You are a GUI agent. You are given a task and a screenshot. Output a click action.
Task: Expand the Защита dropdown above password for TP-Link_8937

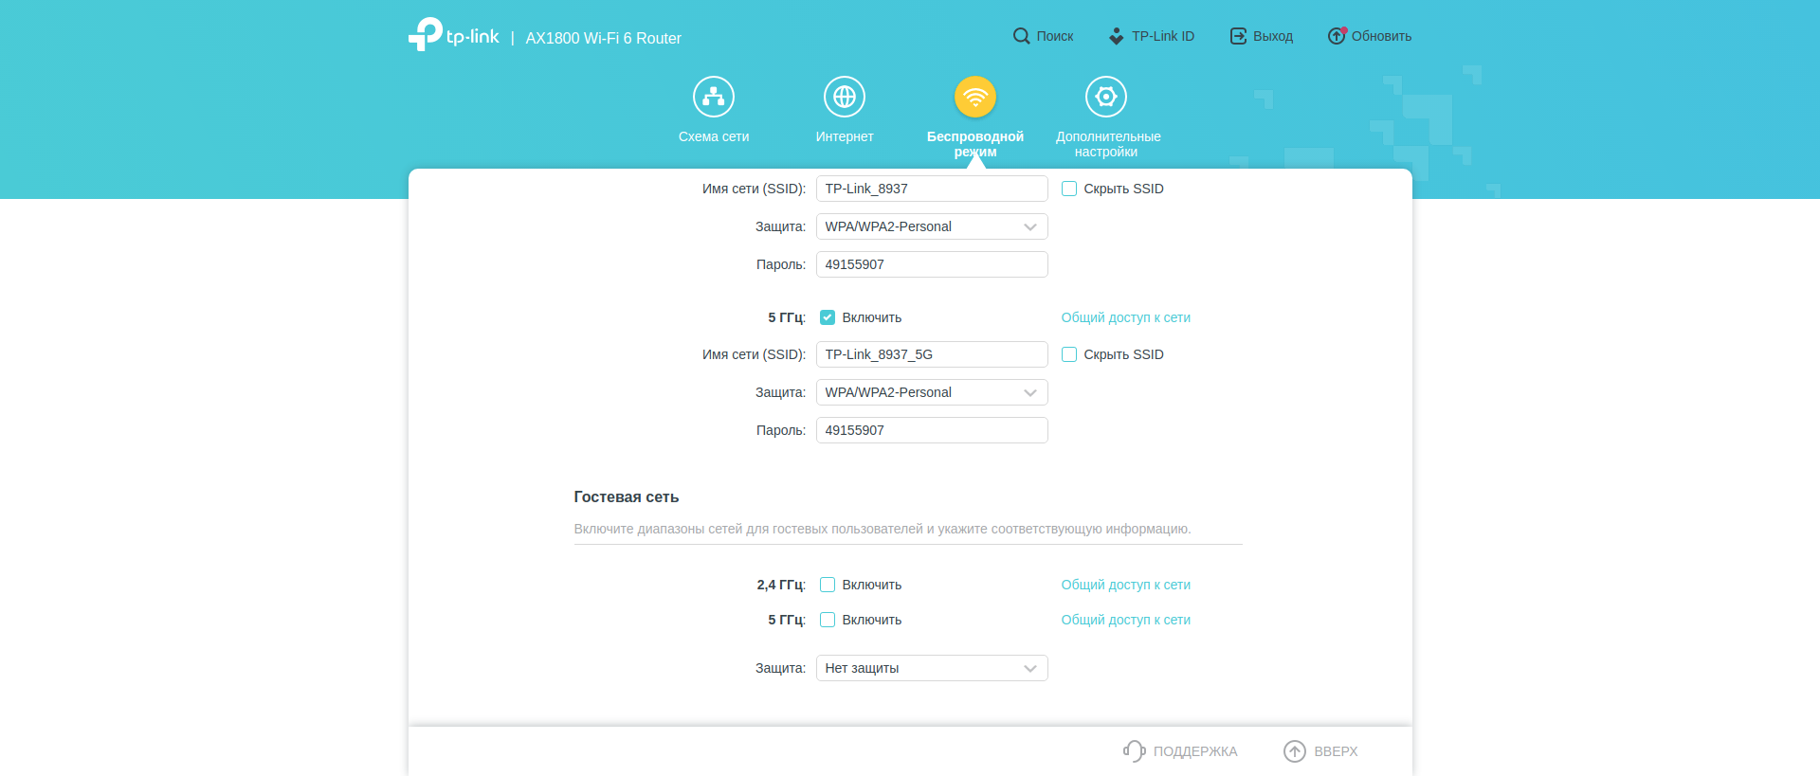click(x=931, y=226)
